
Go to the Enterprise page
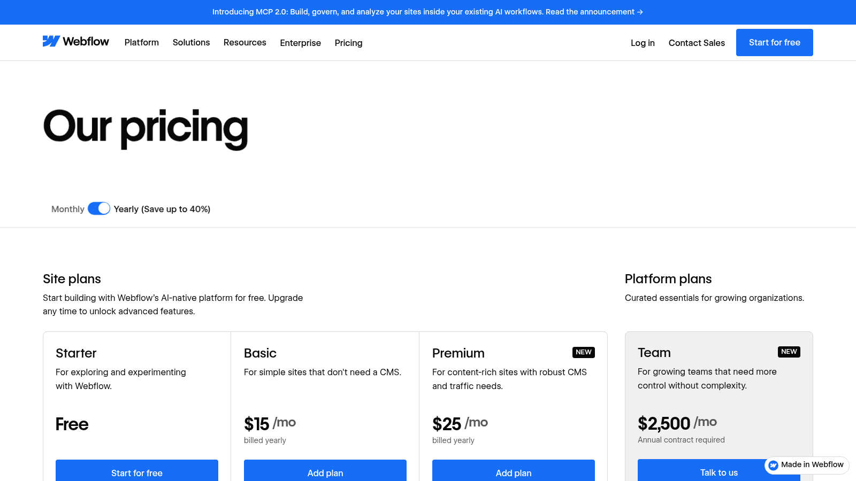pos(300,43)
